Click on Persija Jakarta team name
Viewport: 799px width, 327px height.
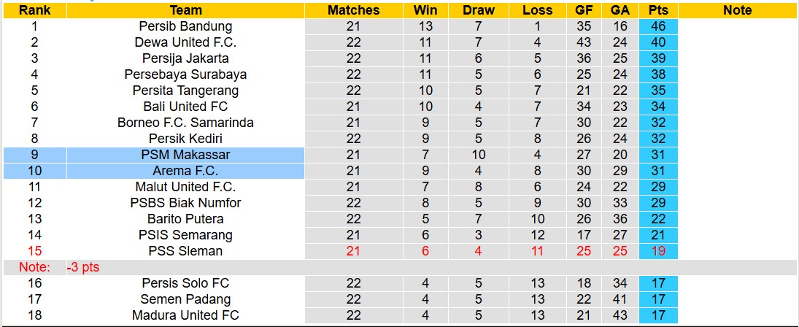click(x=185, y=58)
